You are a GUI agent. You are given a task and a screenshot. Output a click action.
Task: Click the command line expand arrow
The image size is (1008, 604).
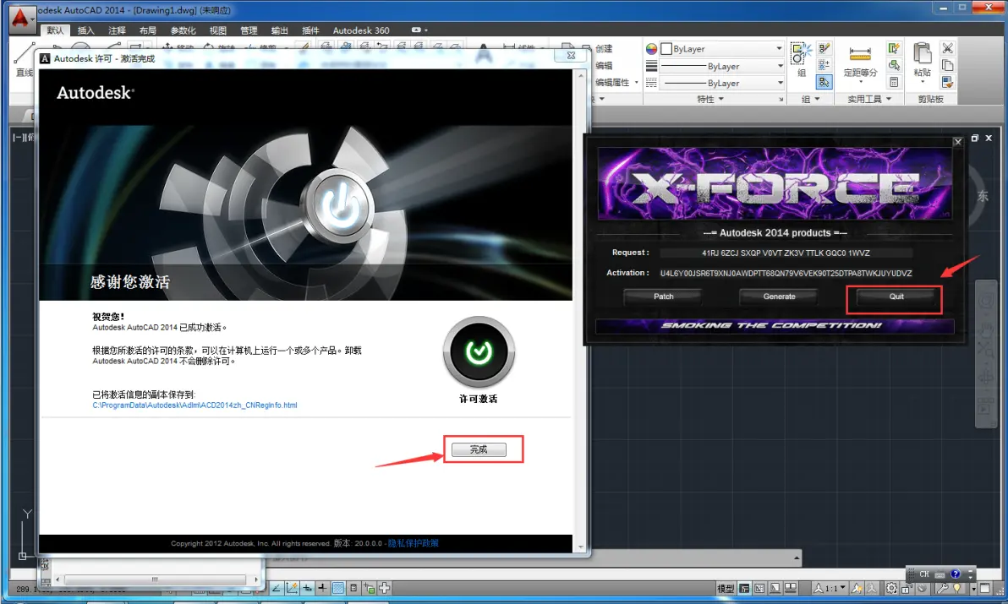point(797,558)
